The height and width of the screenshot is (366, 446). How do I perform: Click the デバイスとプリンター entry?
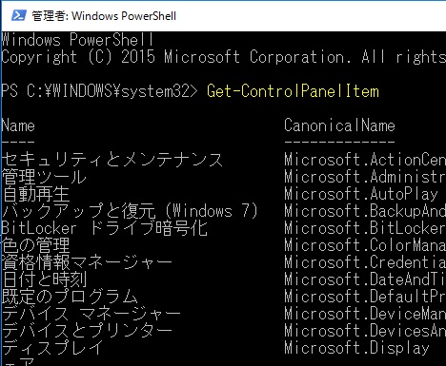point(87,331)
